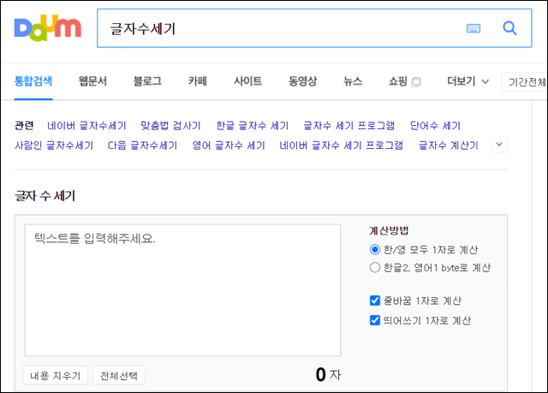548x393 pixels.
Task: Select 한/영 모두 1자로 계산 radio
Action: coord(375,249)
